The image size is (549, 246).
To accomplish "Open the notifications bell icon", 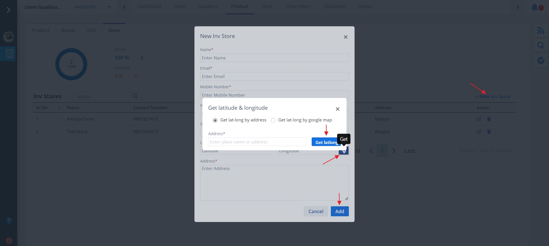I will coord(534,7).
